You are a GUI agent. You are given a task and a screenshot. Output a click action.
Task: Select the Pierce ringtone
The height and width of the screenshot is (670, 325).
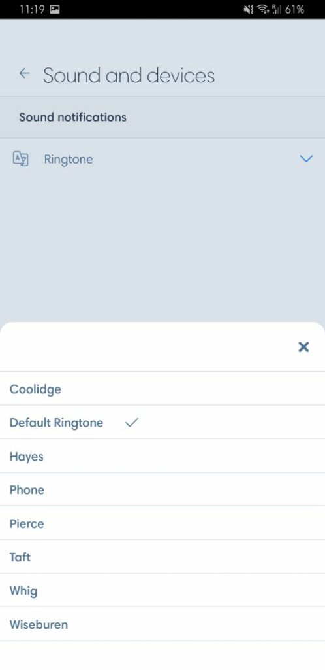162,523
